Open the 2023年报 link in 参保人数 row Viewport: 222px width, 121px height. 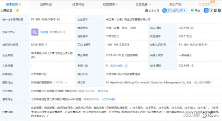click(116, 66)
